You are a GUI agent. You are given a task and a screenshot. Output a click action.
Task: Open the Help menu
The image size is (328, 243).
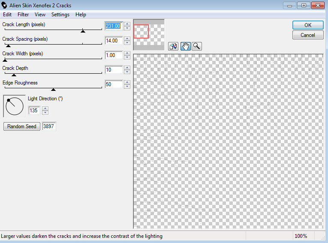point(81,15)
